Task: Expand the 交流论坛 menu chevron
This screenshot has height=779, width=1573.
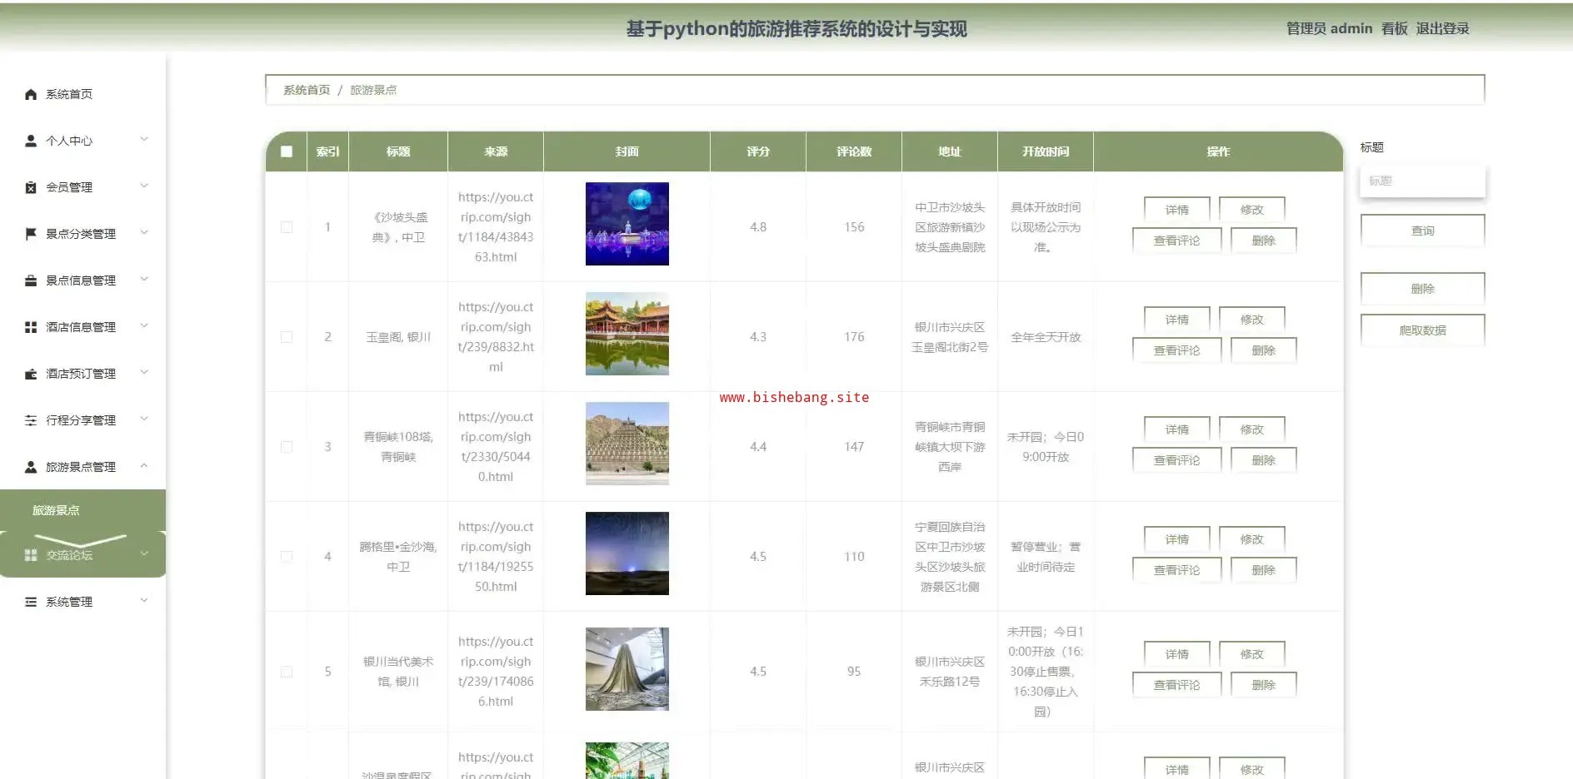Action: [x=144, y=554]
